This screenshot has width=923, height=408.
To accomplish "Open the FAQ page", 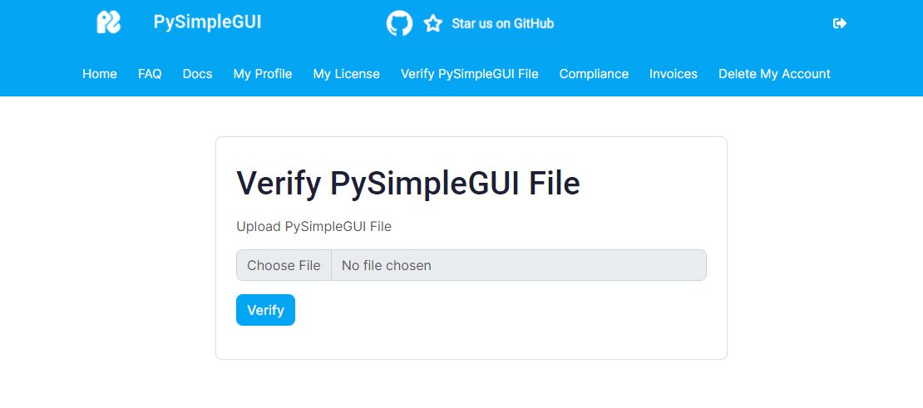I will point(150,74).
